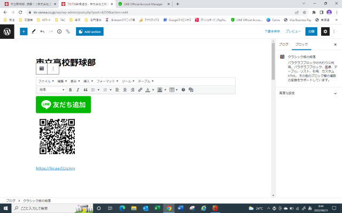Apply the background highlight color

[x=160, y=90]
